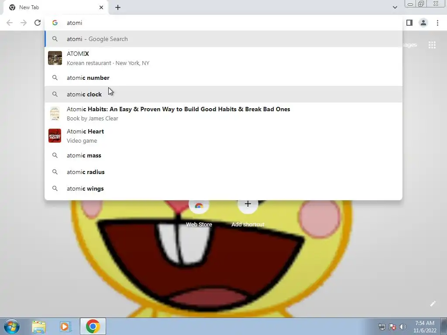
Task: Choose the 'atomi - Google Search' suggestion
Action: (223, 39)
